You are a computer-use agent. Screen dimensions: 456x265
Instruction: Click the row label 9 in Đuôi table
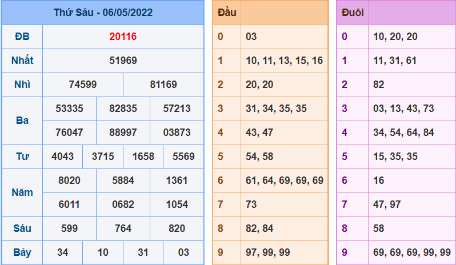[x=345, y=252]
